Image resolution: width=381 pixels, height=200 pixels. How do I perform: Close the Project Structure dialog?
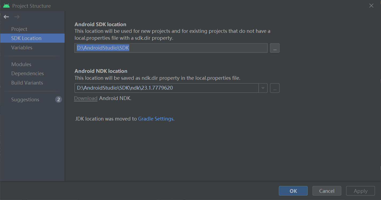coord(371,6)
